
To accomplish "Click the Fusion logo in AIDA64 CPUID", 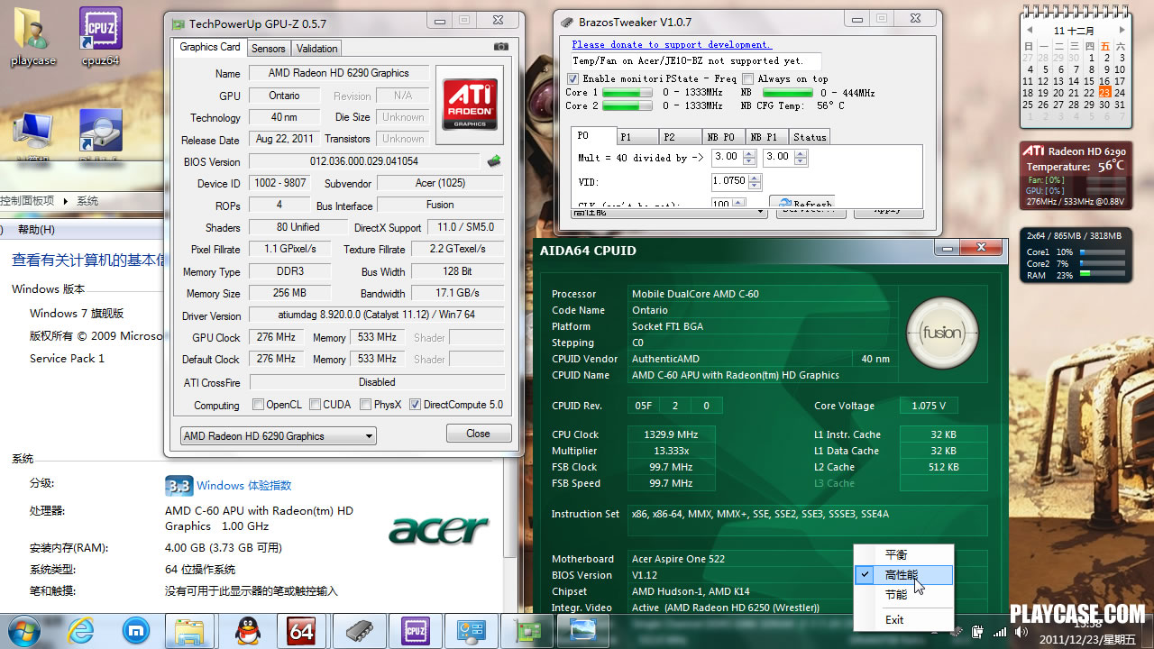I will 942,333.
